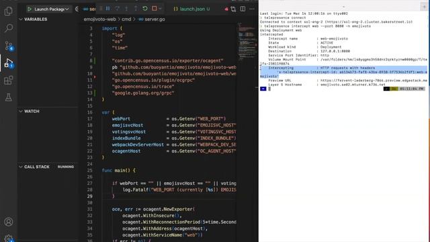
Task: Click the 'Destination : 127.0.0.1:8080' terminal line
Action: click(309, 51)
